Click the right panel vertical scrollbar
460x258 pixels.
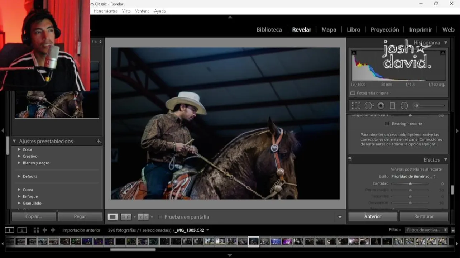(452, 190)
